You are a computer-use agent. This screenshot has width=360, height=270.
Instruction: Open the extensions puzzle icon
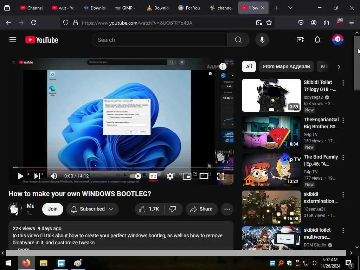tap(326, 22)
